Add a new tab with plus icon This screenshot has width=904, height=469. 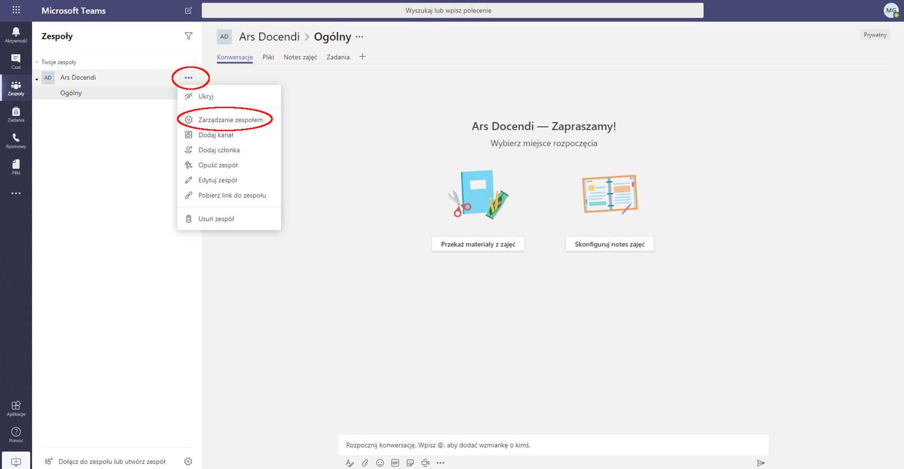pyautogui.click(x=362, y=57)
